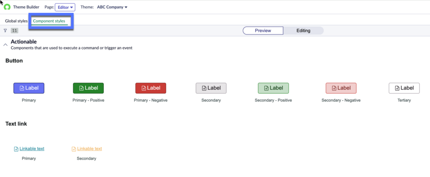Click the orange Secondary Linkable text link
The width and height of the screenshot is (430, 177).
[90, 149]
